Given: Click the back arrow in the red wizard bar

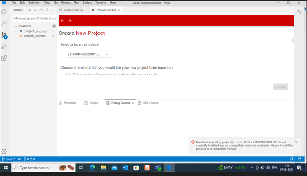Looking at the screenshot, I should [62, 21].
